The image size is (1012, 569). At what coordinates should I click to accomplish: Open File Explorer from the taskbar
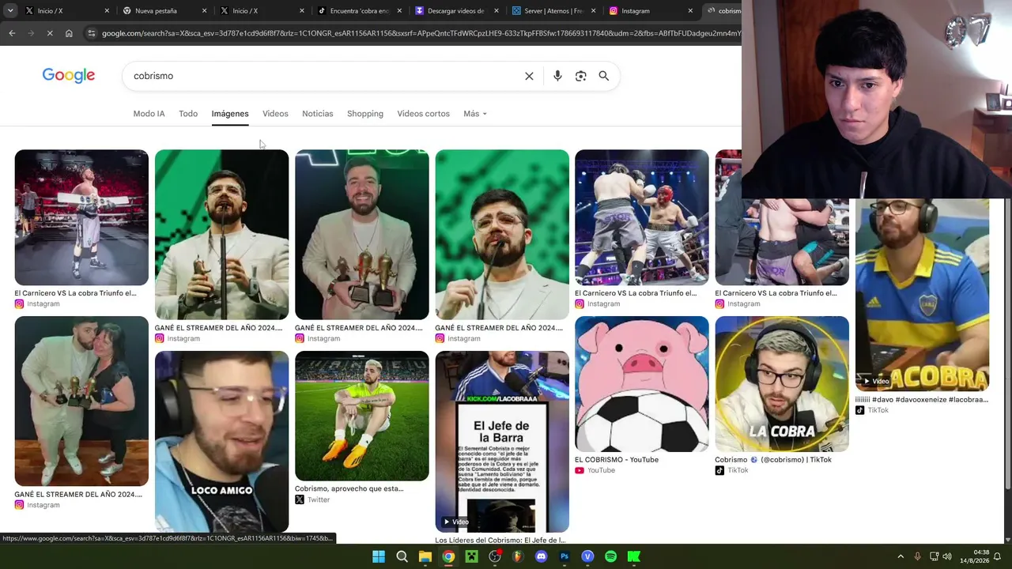tap(425, 556)
